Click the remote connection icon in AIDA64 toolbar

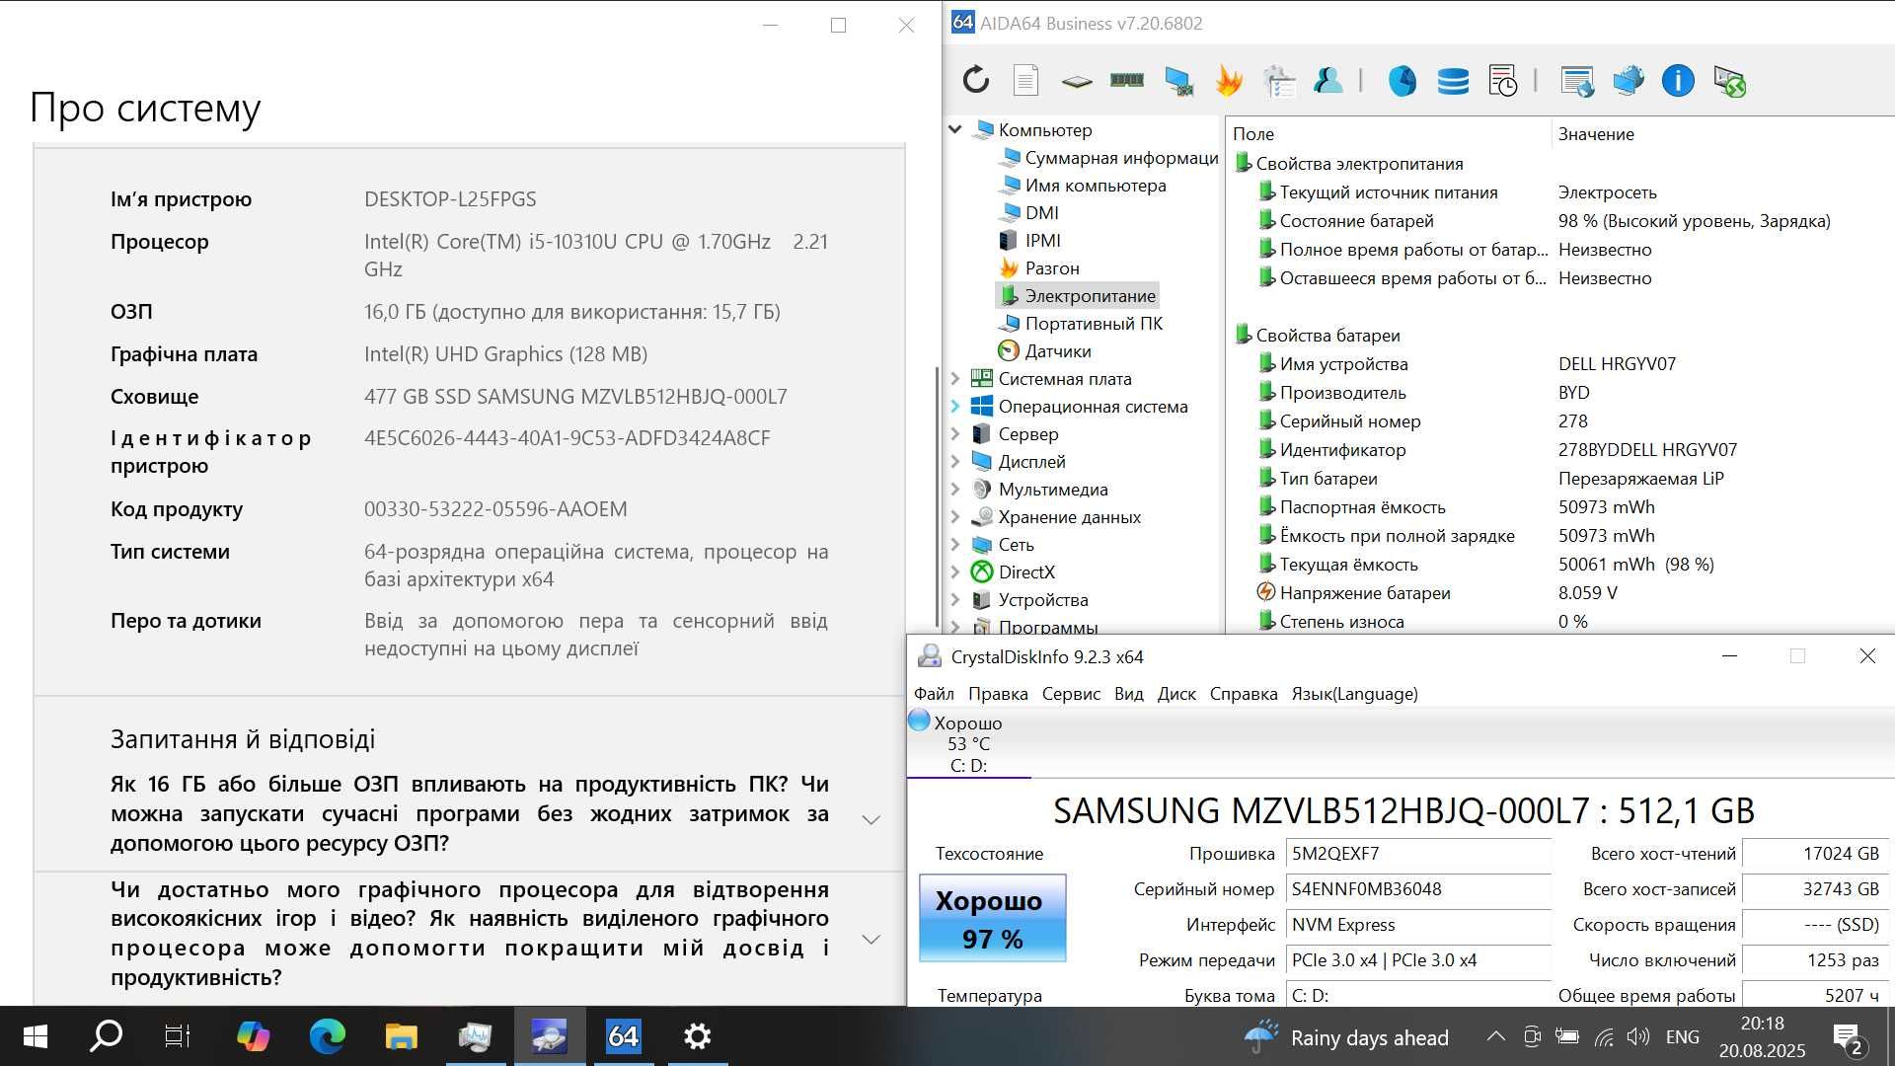coord(1729,81)
